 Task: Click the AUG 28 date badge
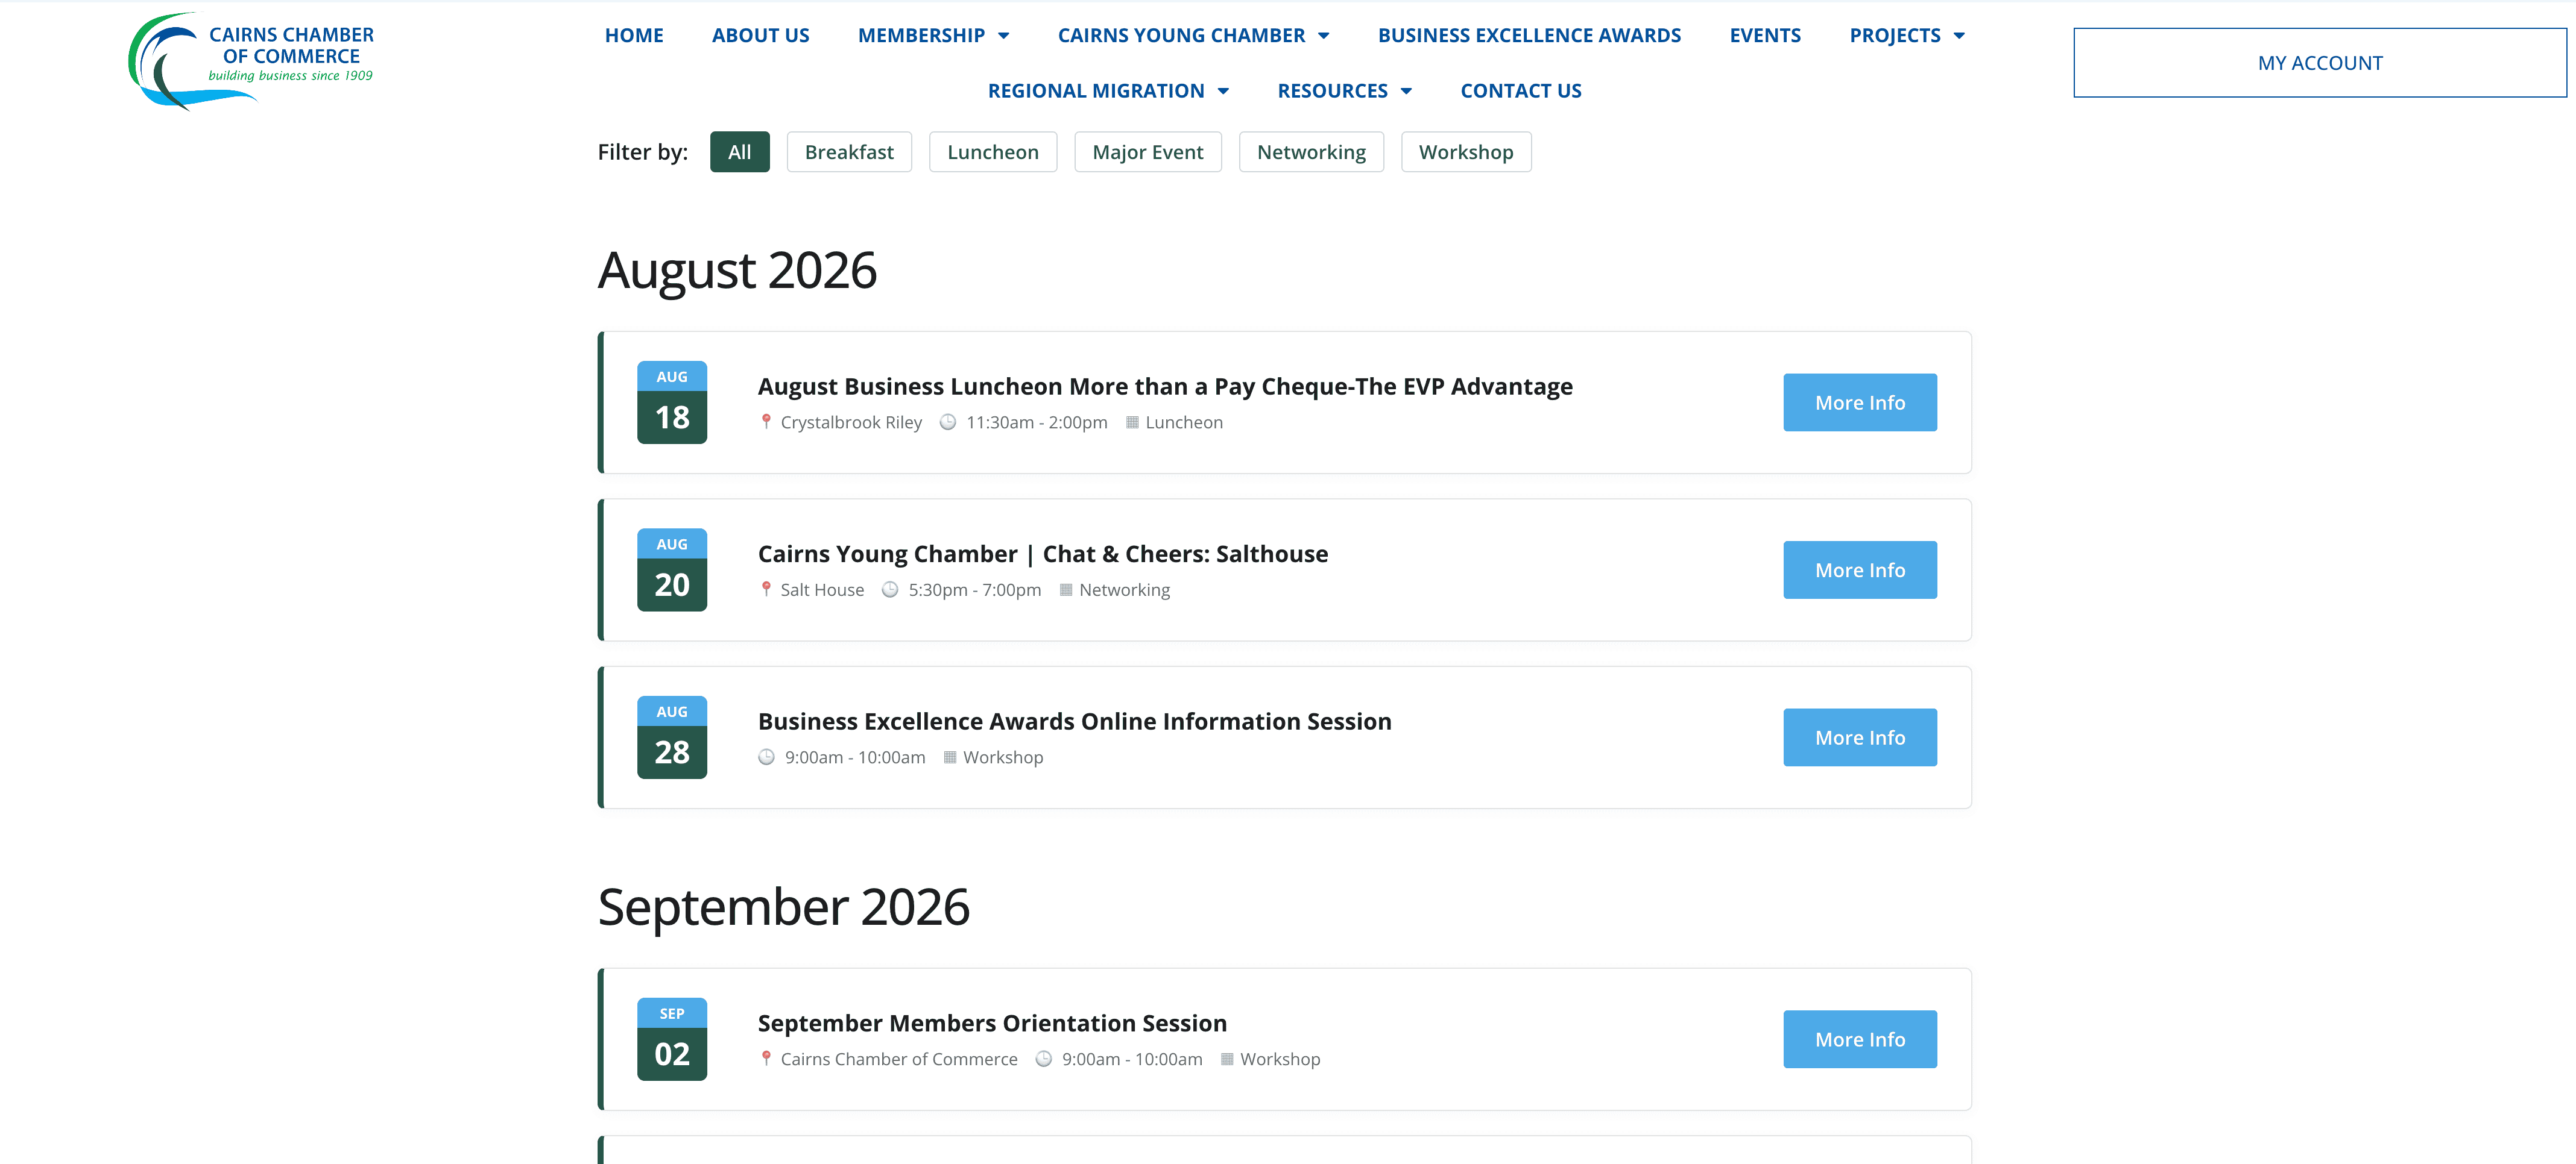[672, 737]
